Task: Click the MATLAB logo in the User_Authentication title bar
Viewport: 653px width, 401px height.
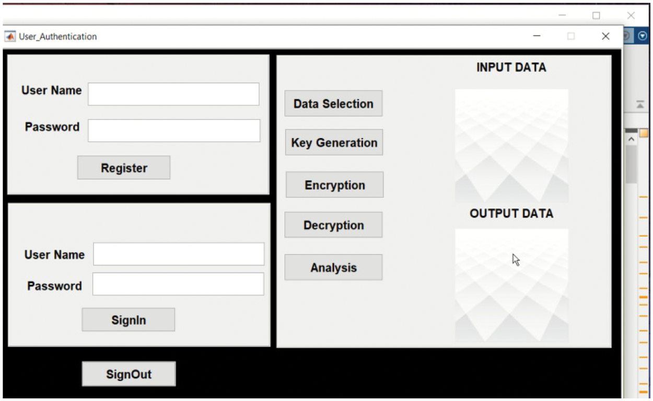Action: (10, 37)
